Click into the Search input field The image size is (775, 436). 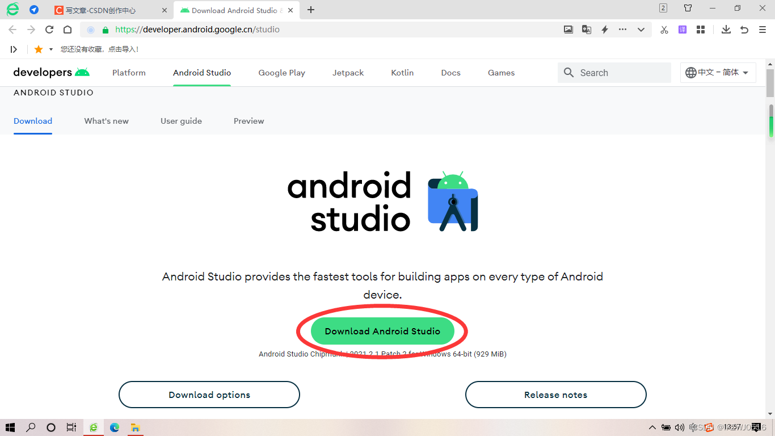point(614,73)
